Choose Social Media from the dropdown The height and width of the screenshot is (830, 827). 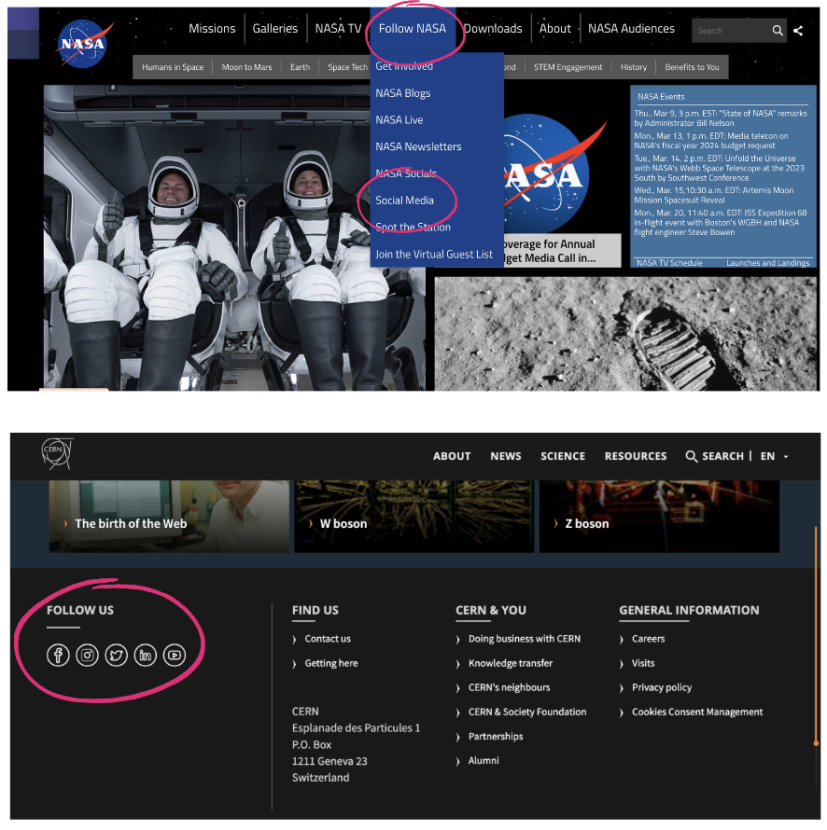[x=405, y=201]
